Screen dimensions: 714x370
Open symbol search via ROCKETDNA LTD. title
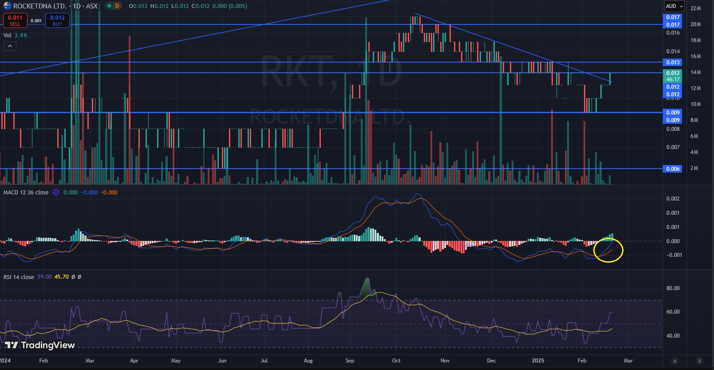coord(40,6)
